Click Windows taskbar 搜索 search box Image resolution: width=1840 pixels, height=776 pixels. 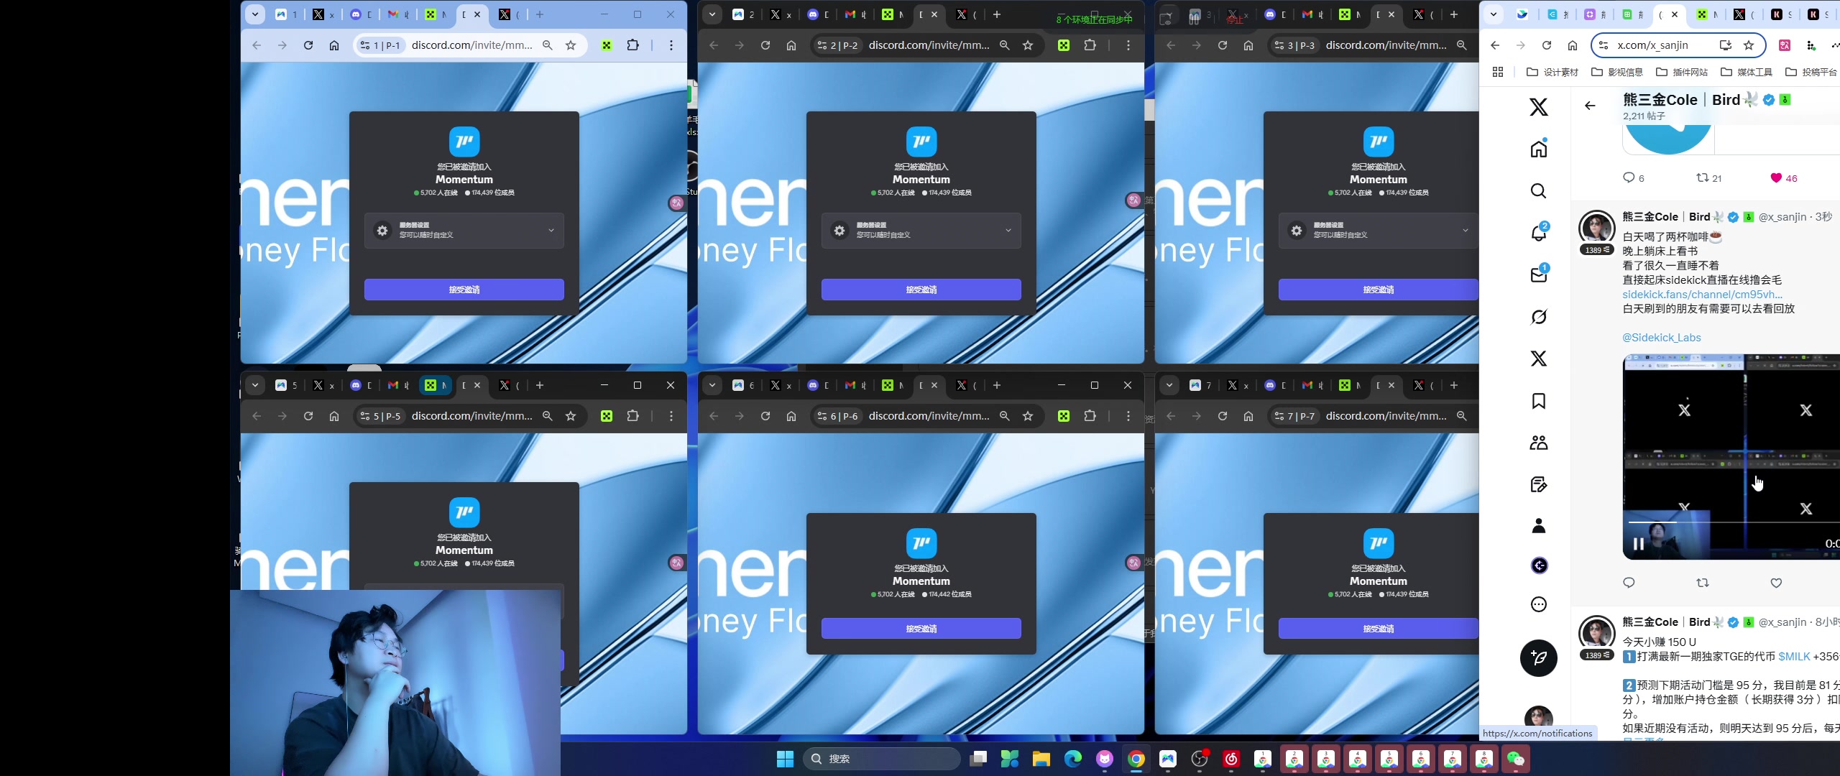pos(882,759)
